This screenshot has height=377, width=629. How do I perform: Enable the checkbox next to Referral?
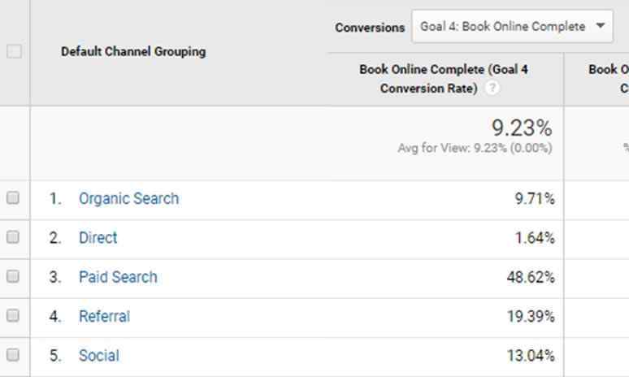[x=13, y=316]
